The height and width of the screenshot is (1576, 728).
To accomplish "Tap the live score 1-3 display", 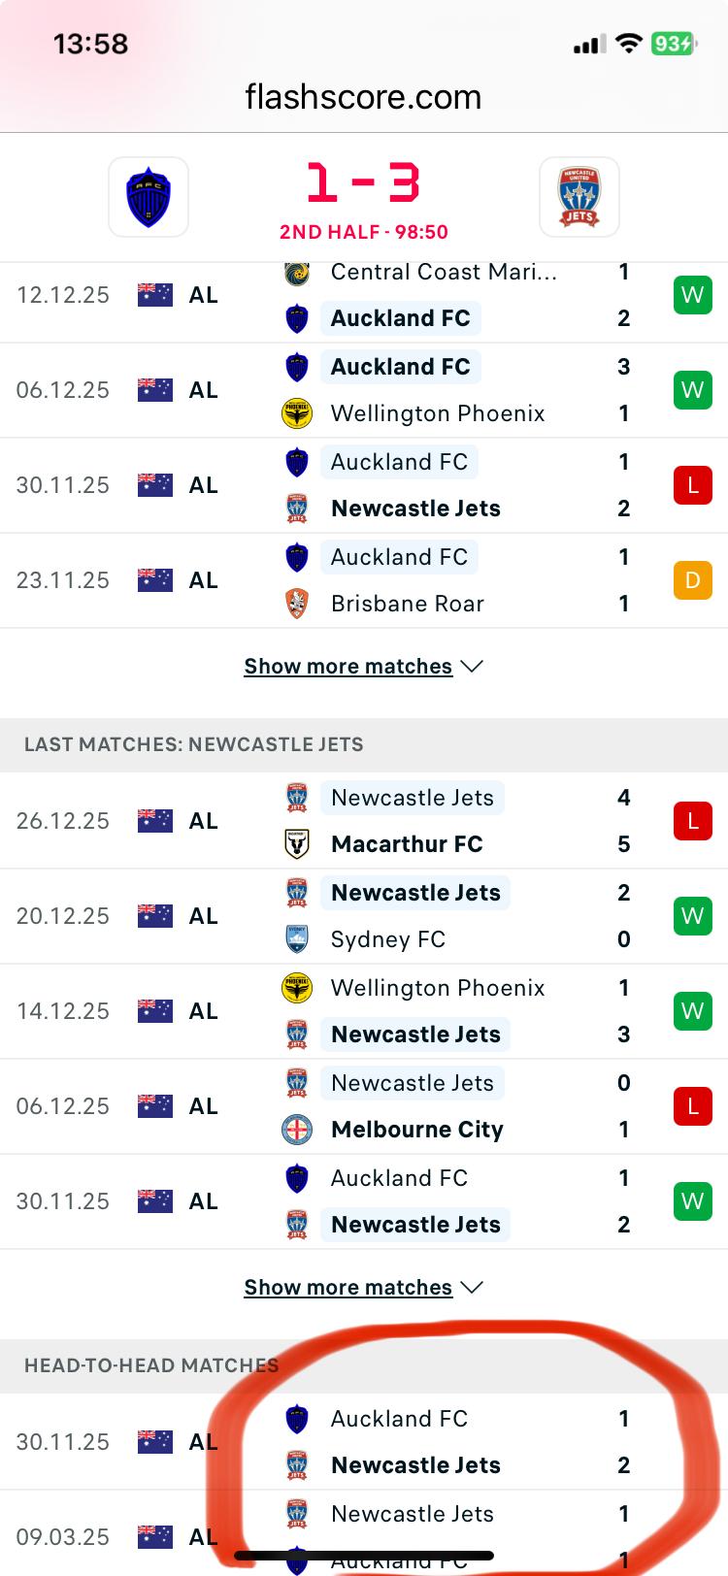I will pyautogui.click(x=363, y=182).
